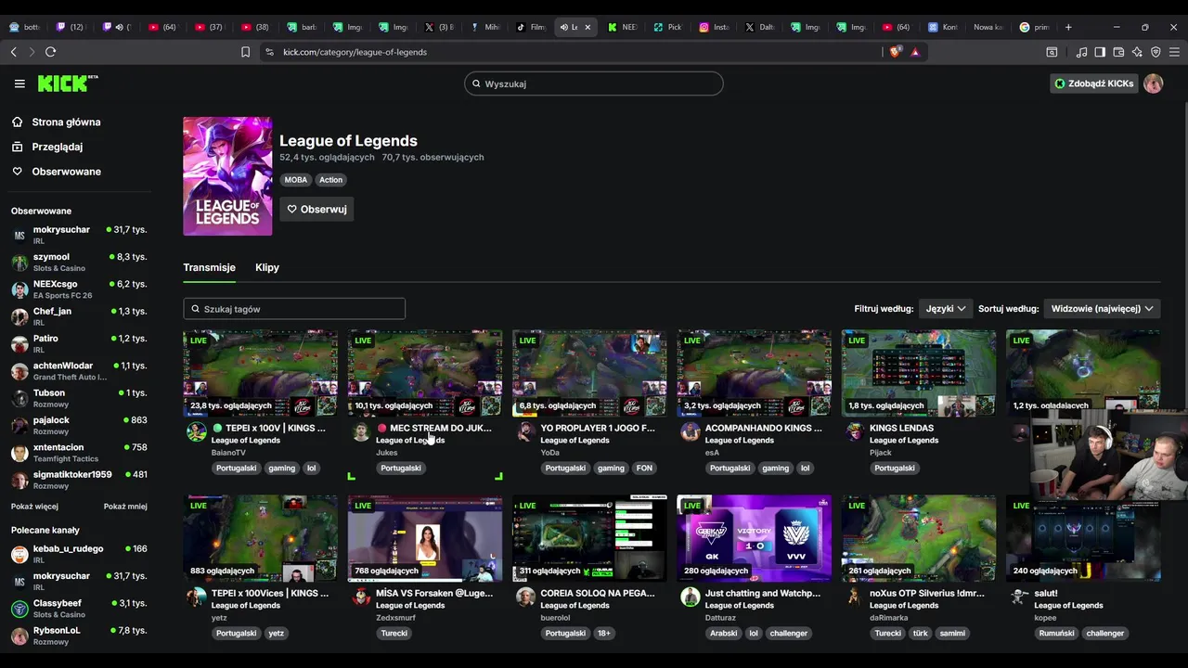Screen dimensions: 1188x668
Task: Switch to the Transmisje tab
Action: tap(209, 267)
